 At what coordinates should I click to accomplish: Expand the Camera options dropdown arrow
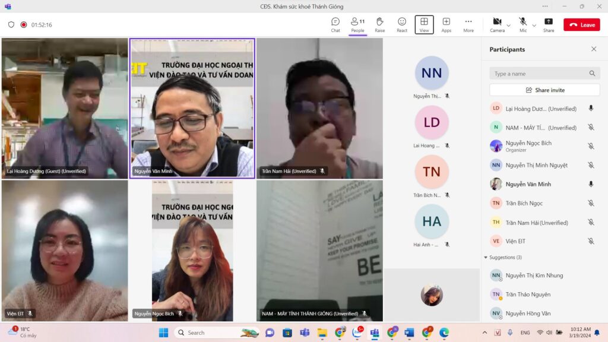point(509,25)
